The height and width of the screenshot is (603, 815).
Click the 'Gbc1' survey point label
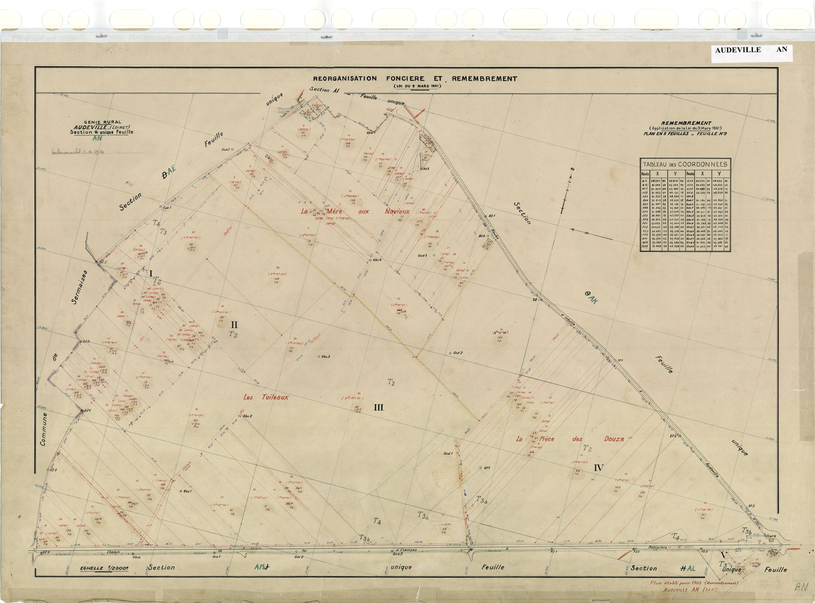pyautogui.click(x=188, y=491)
